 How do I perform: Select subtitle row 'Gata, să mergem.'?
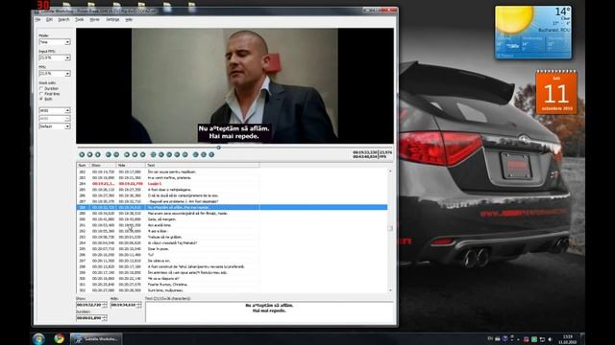tap(232, 219)
